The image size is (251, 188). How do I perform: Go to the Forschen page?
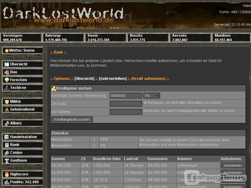coord(23,80)
